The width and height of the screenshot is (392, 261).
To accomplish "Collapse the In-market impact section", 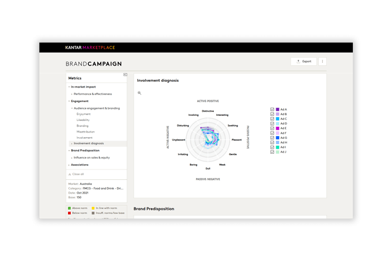I will pyautogui.click(x=69, y=87).
